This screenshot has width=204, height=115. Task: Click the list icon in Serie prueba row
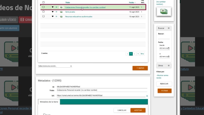56,12
